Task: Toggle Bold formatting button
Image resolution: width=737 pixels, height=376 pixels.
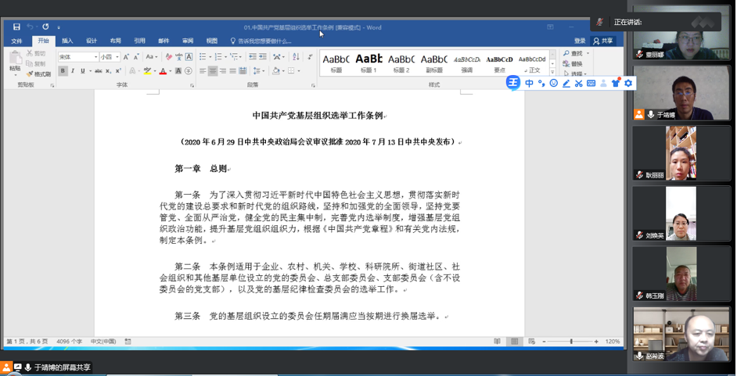Action: (x=63, y=71)
